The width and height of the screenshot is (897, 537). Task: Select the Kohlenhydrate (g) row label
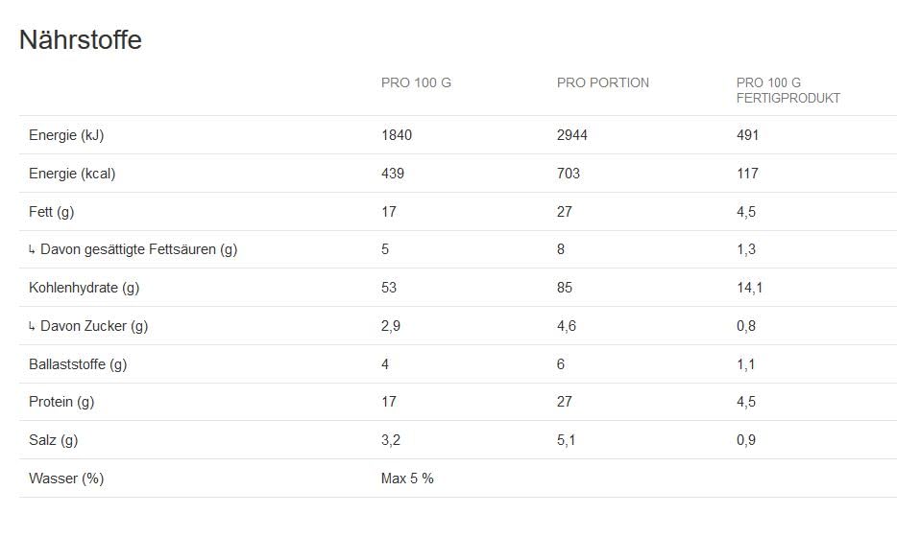[85, 288]
